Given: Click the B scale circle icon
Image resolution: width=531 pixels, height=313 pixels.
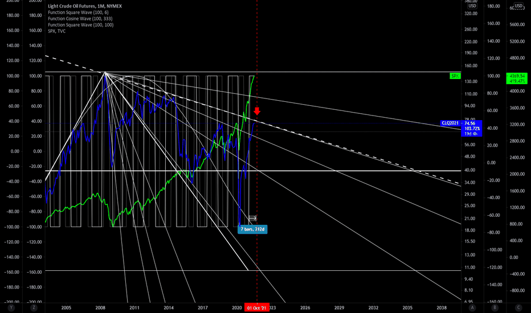Looking at the screenshot, I should coord(495,307).
